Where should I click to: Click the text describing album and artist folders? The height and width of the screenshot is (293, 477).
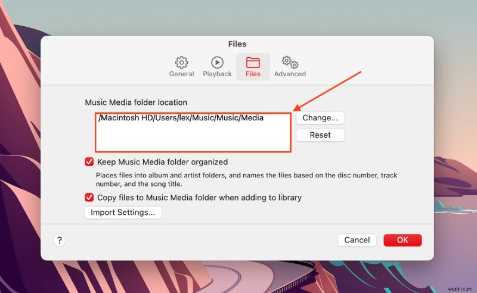click(x=246, y=179)
